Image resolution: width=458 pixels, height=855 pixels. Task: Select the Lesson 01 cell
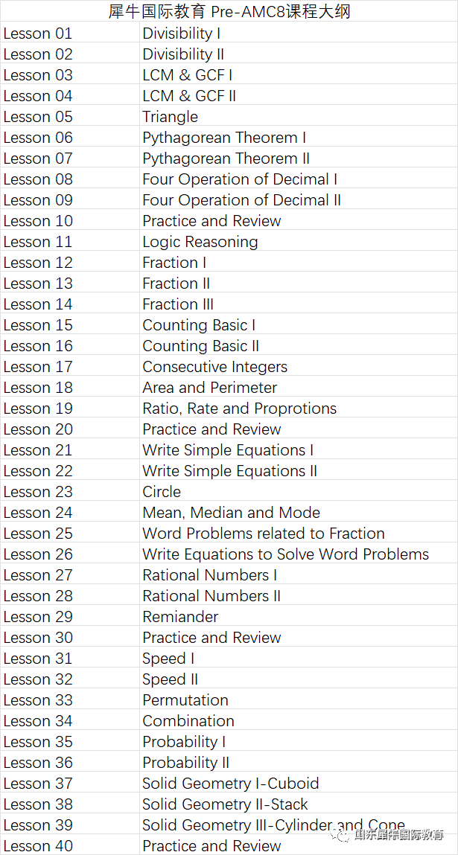(70, 33)
